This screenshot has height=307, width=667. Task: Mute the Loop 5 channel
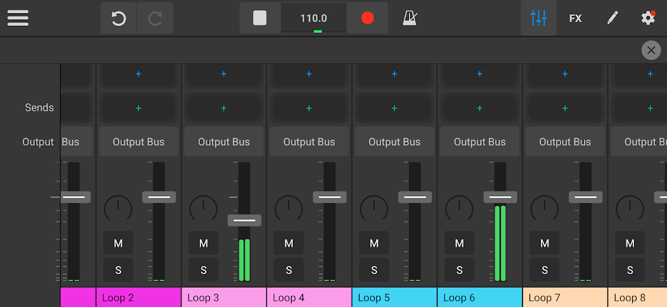[x=374, y=243]
